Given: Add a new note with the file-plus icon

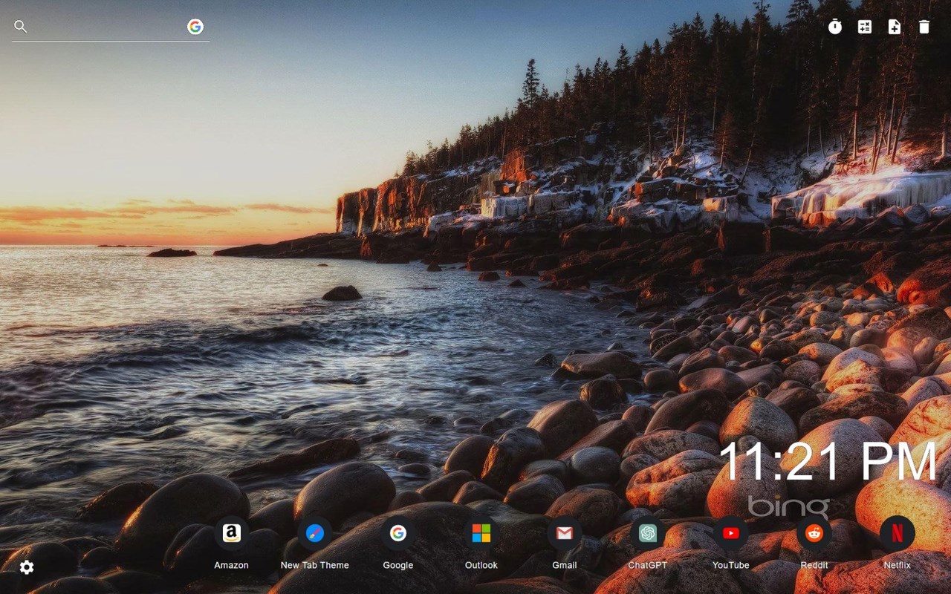Looking at the screenshot, I should pos(895,27).
